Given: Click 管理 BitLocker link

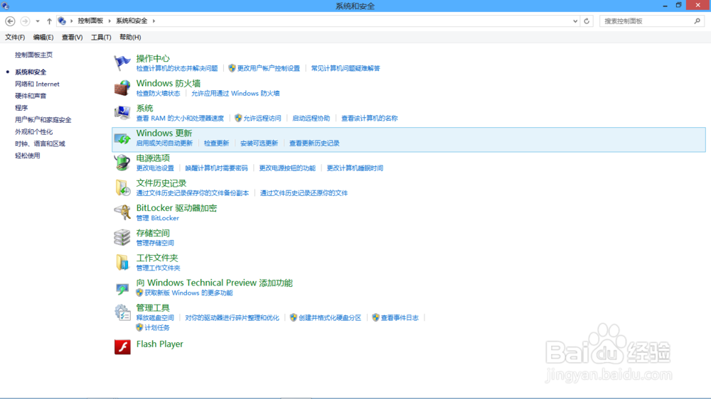Looking at the screenshot, I should (x=157, y=218).
